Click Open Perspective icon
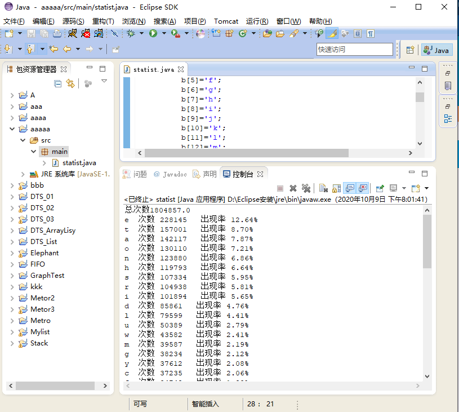The width and height of the screenshot is (459, 412). [x=410, y=50]
